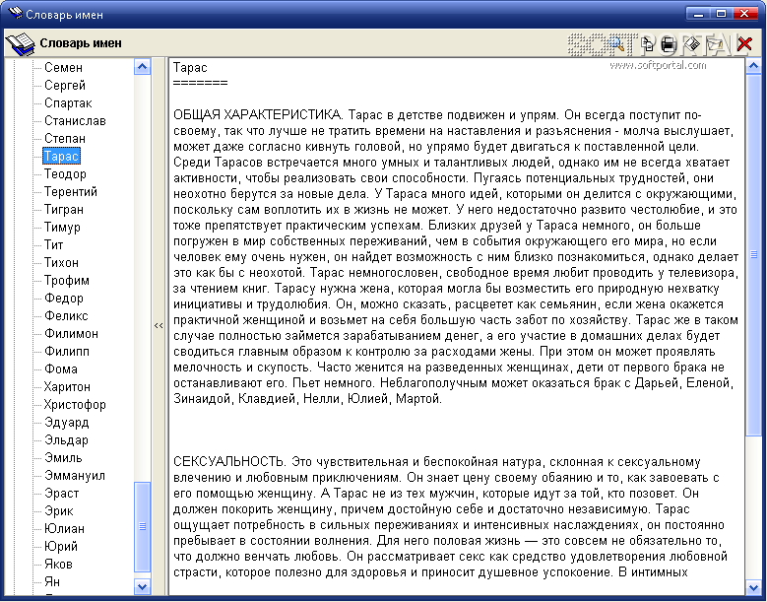Pick Эраст from the names
This screenshot has width=767, height=602.
point(61,494)
